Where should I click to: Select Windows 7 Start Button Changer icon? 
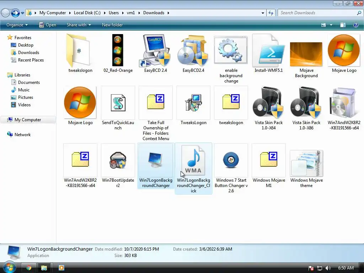coord(231,160)
